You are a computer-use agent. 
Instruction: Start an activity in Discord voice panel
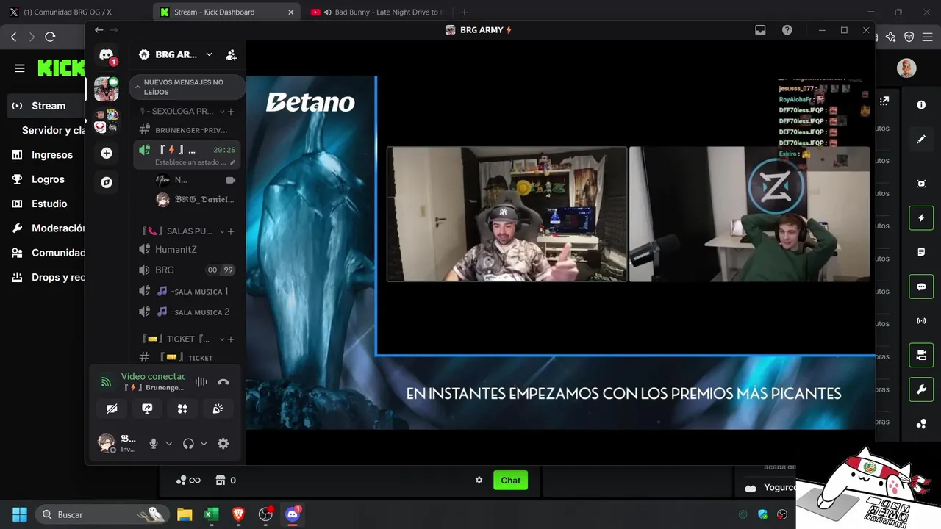[182, 409]
